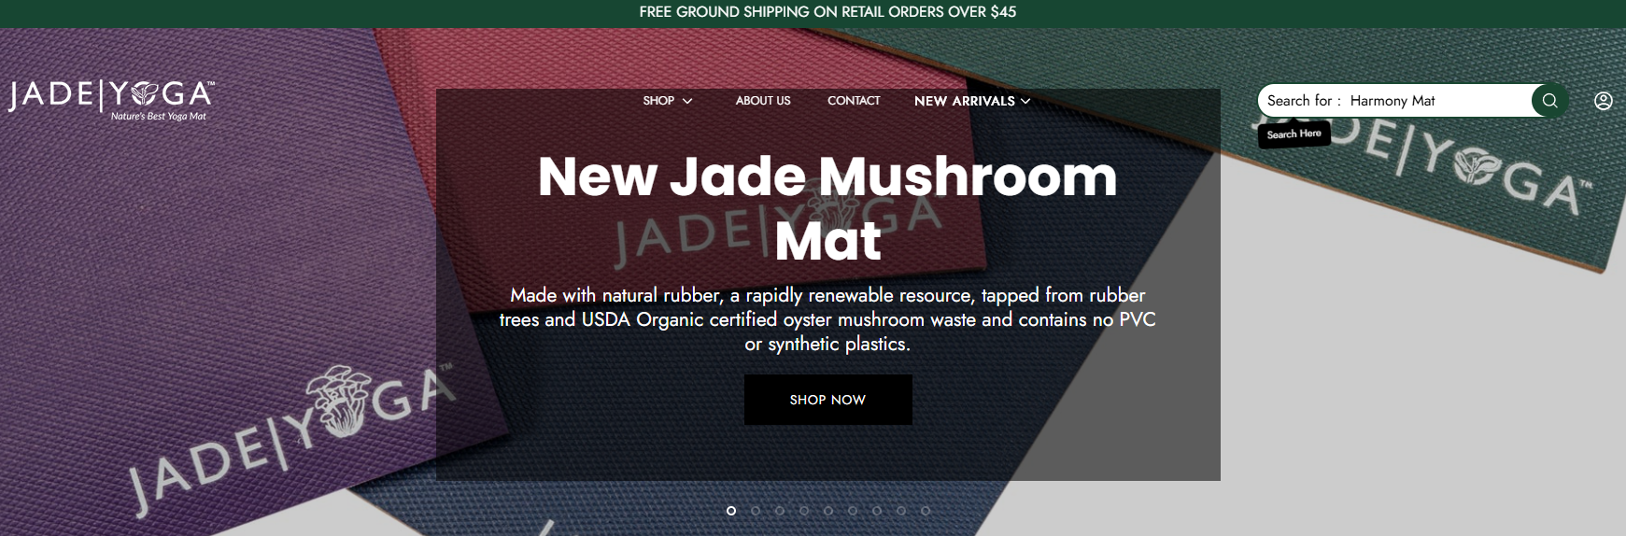Select the eighth carousel slide dot

click(x=901, y=511)
